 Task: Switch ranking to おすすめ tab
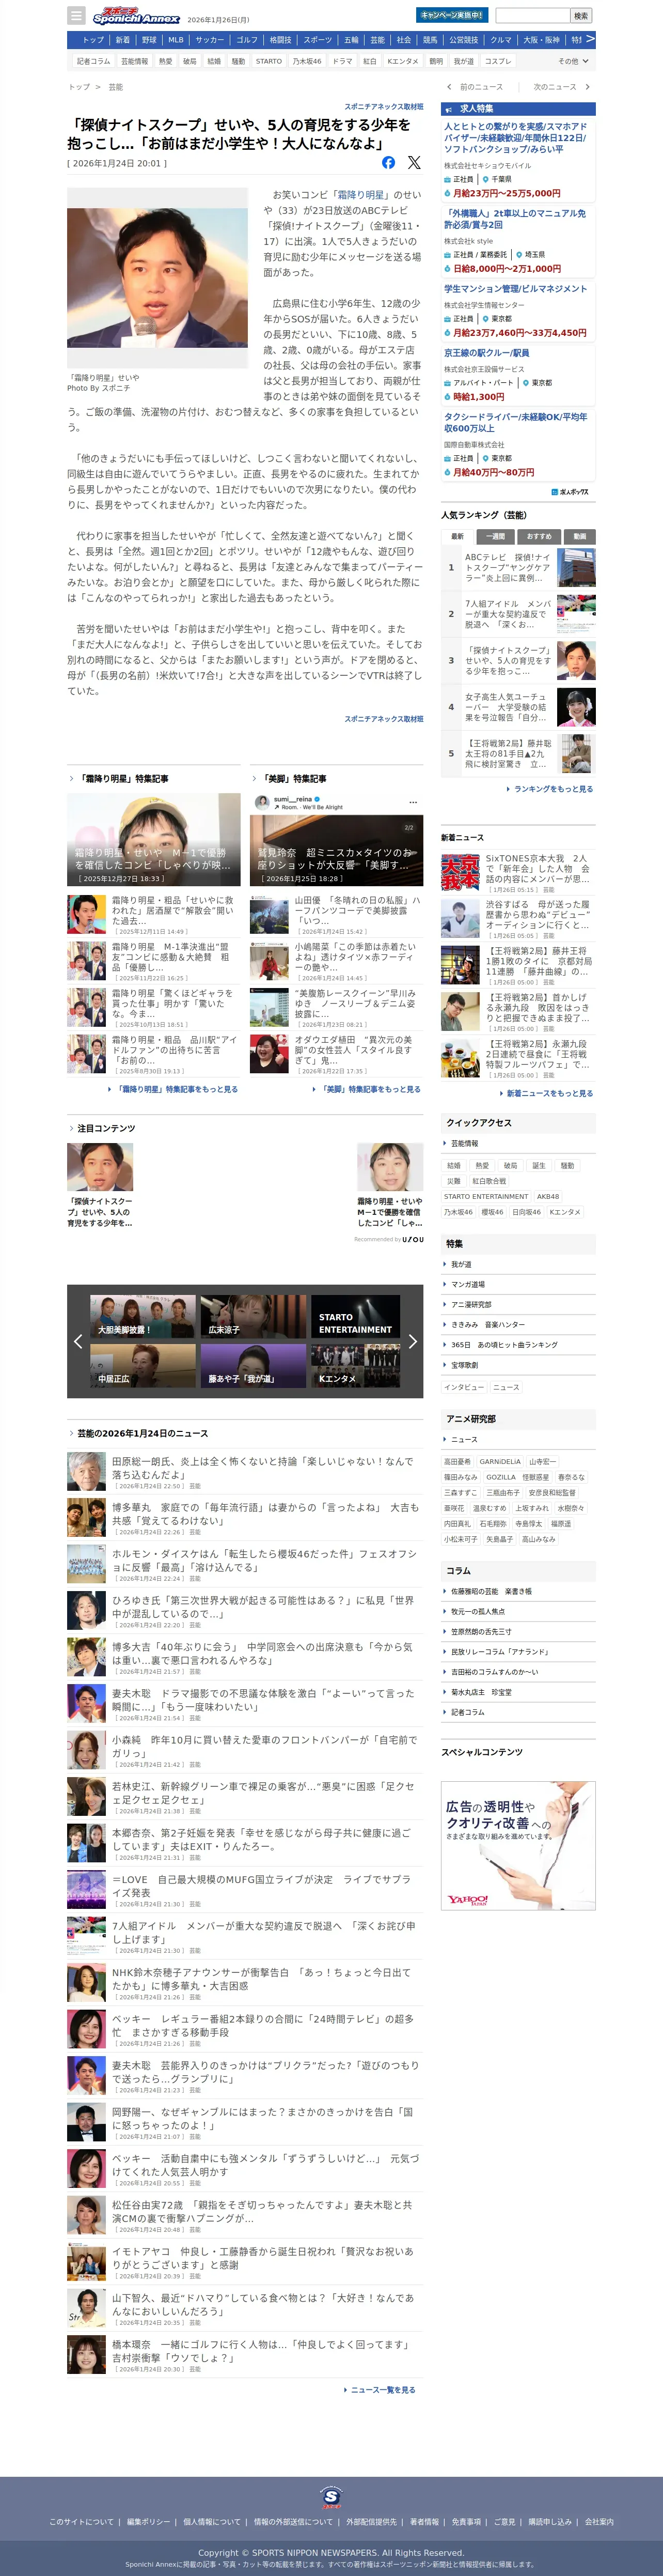(x=538, y=536)
